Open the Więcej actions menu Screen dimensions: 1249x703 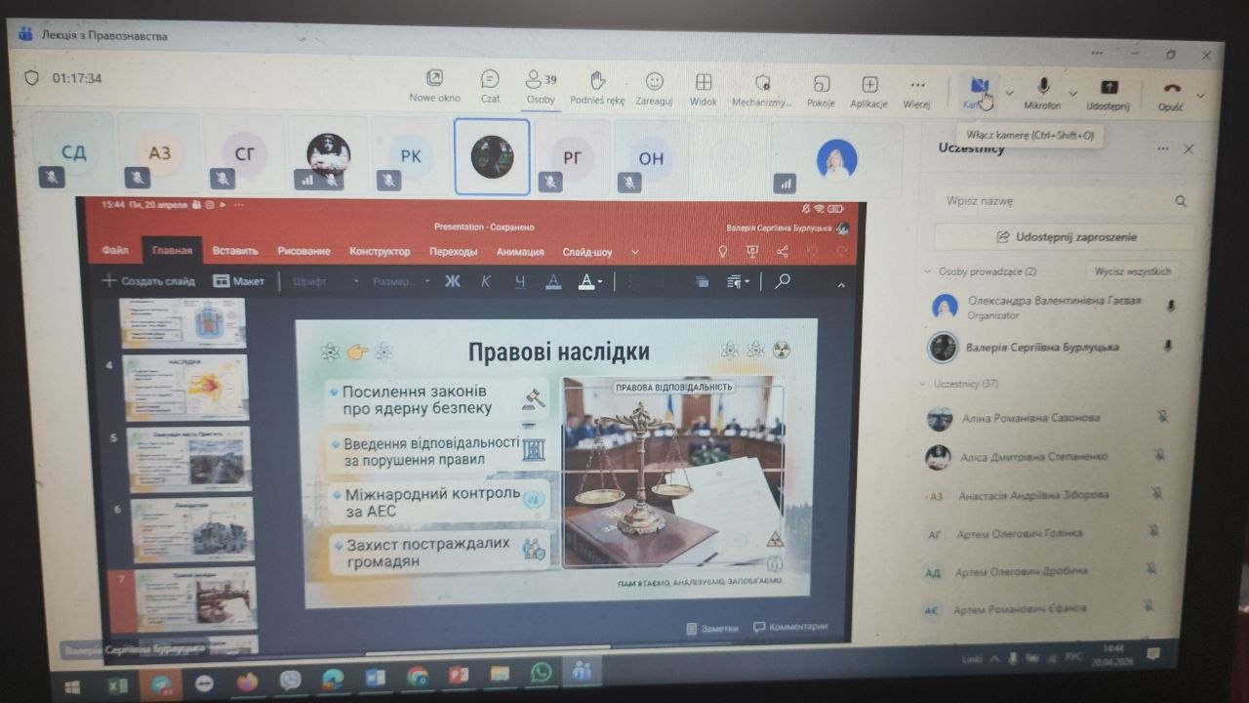(916, 92)
